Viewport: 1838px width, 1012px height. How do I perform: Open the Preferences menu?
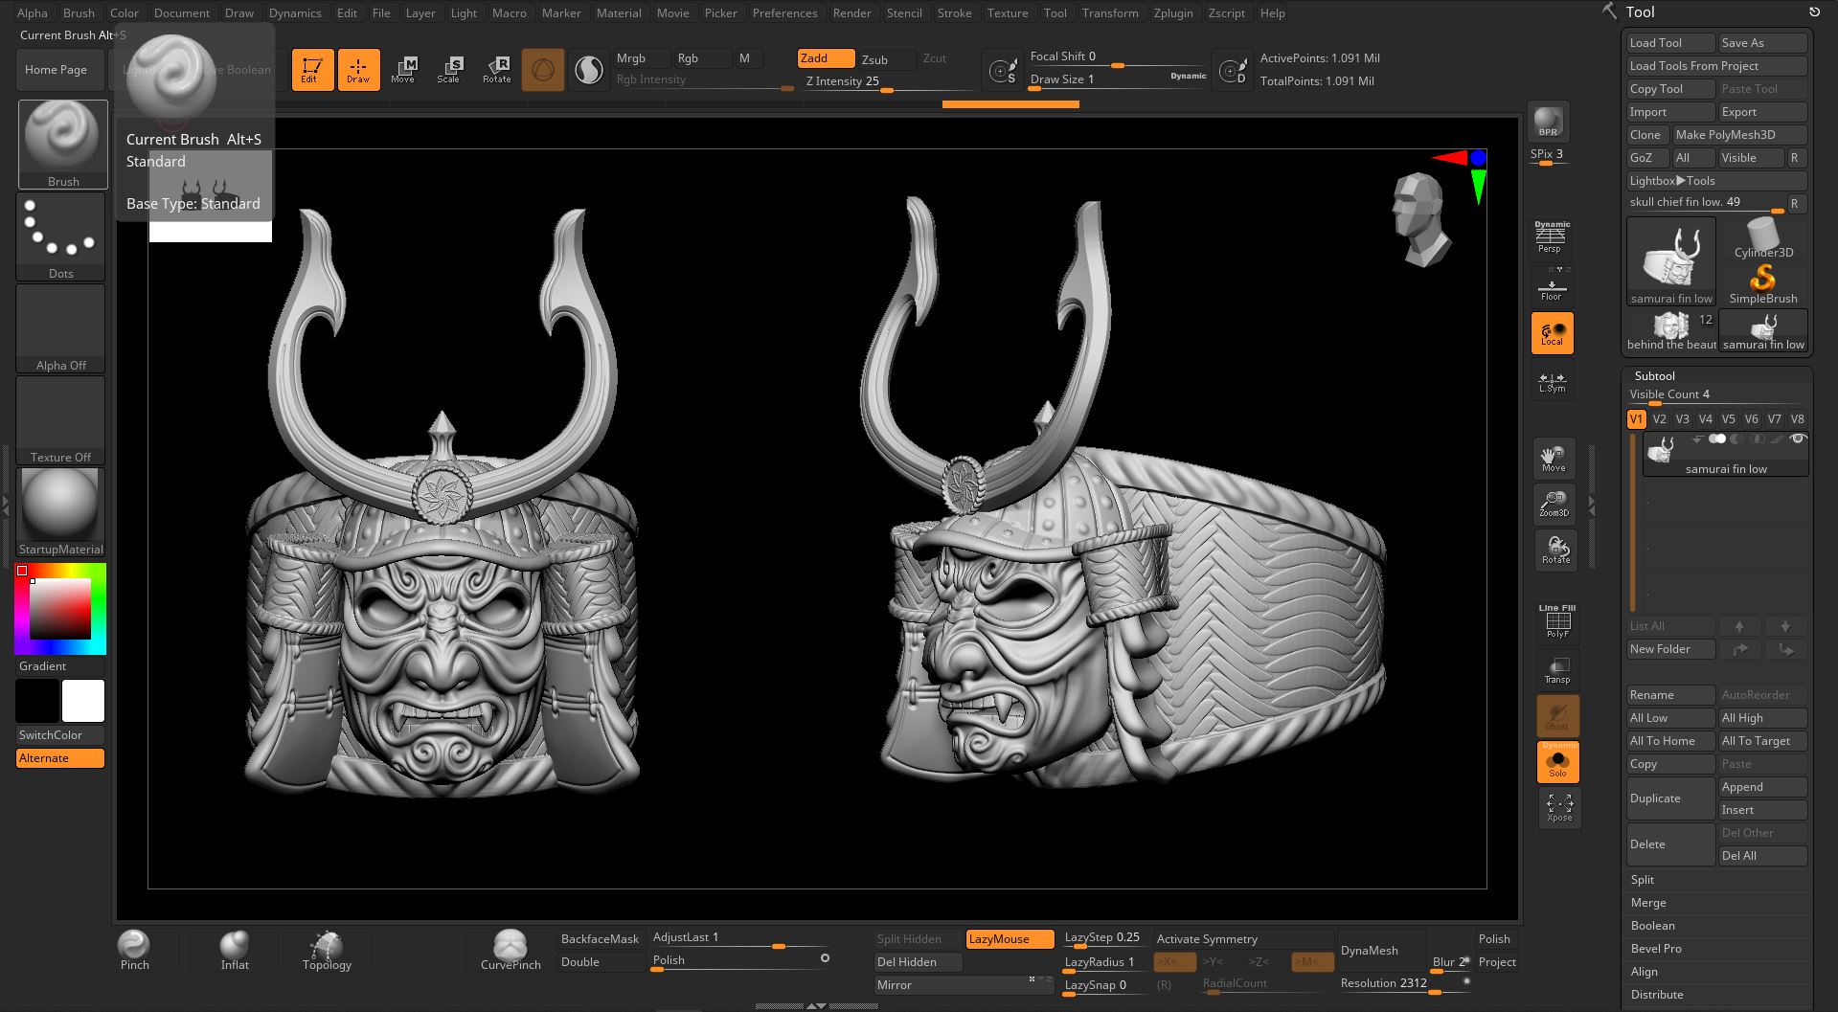point(784,12)
